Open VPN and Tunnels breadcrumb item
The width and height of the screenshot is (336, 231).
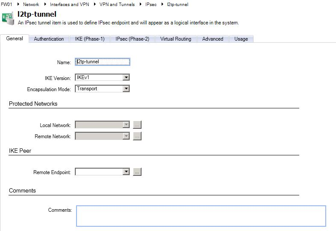117,4
